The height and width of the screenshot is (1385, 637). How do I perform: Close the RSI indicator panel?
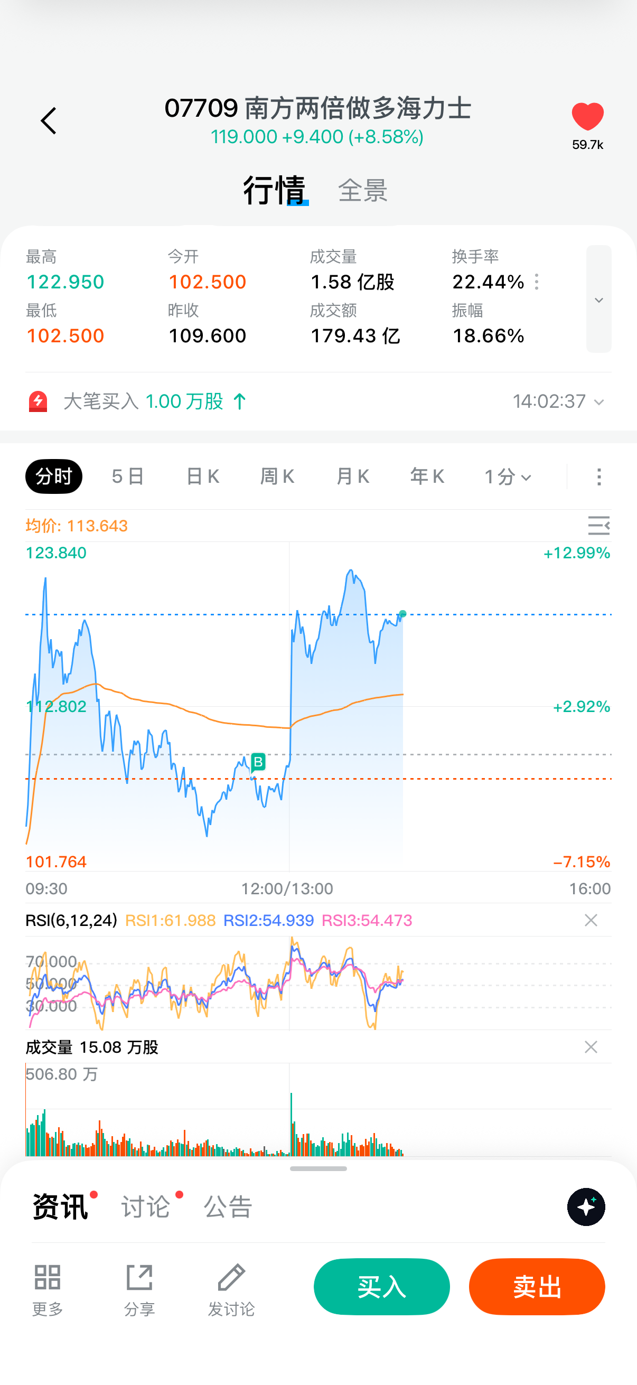point(591,920)
